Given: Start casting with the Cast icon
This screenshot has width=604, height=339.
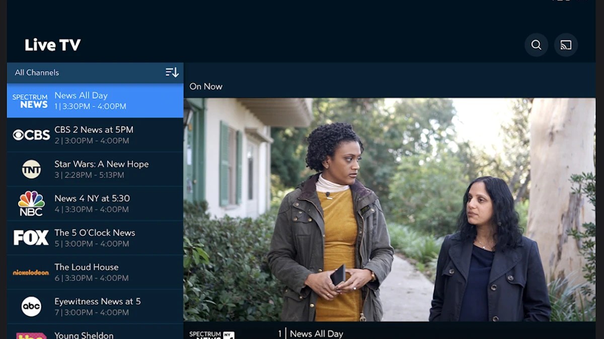Looking at the screenshot, I should [566, 45].
